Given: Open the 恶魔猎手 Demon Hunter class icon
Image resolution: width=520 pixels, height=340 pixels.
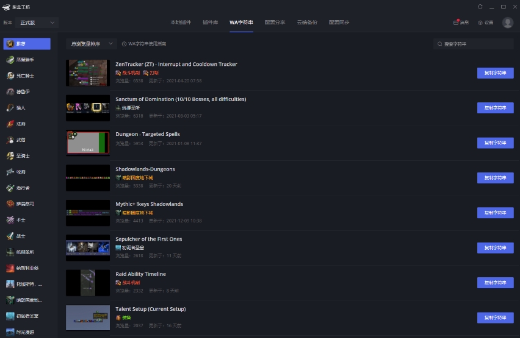Looking at the screenshot, I should pyautogui.click(x=10, y=60).
